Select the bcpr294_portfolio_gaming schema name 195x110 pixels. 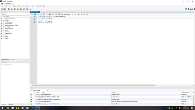point(11,25)
